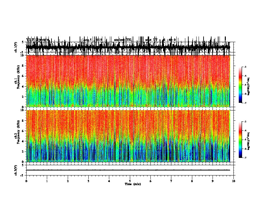This screenshot has height=203, width=263.
Task: Click the ch.2 spectrogram color bar
Action: [x=240, y=140]
